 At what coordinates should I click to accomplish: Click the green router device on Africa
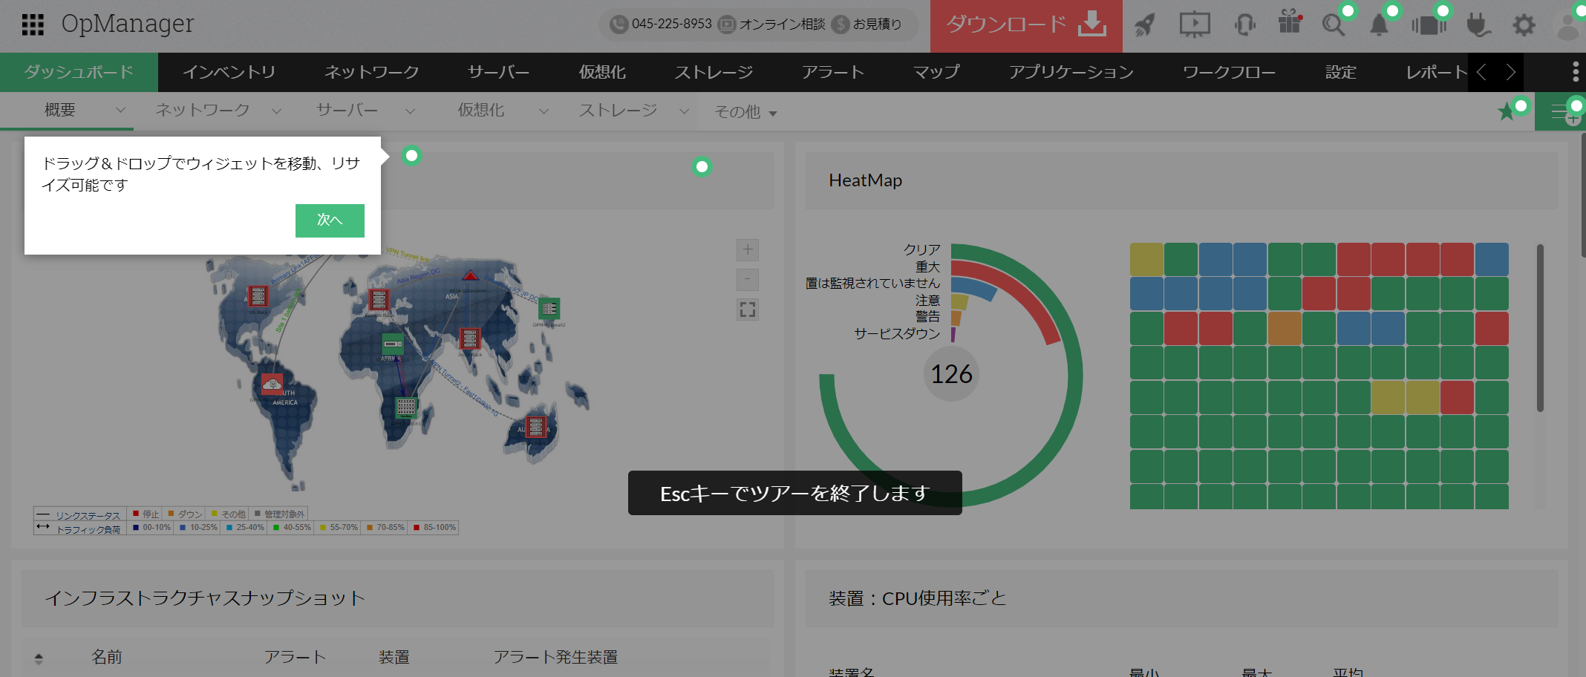click(x=393, y=344)
